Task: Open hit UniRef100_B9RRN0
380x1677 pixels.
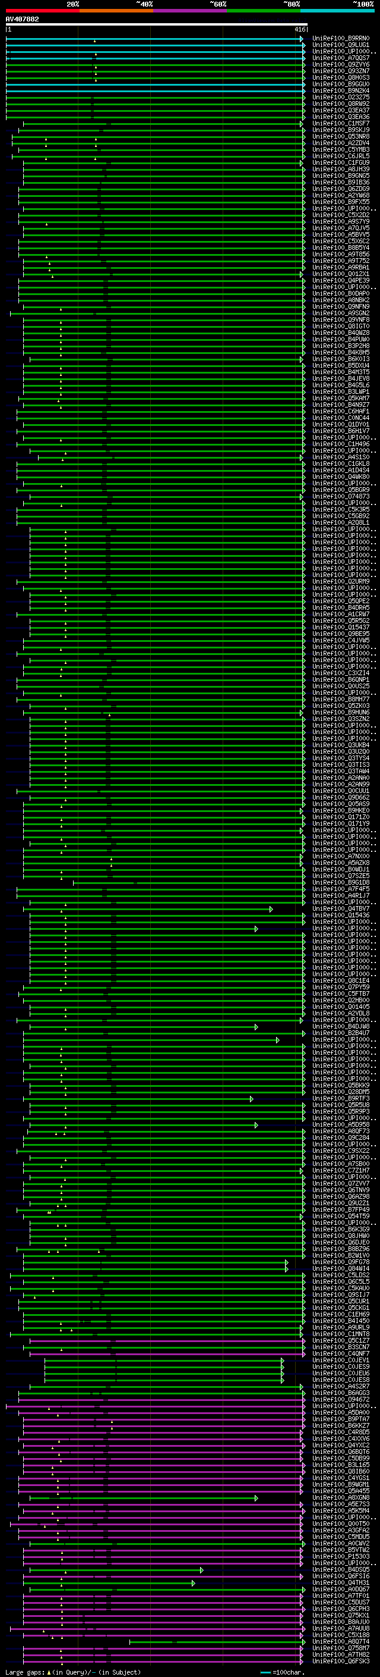Action: [x=341, y=39]
